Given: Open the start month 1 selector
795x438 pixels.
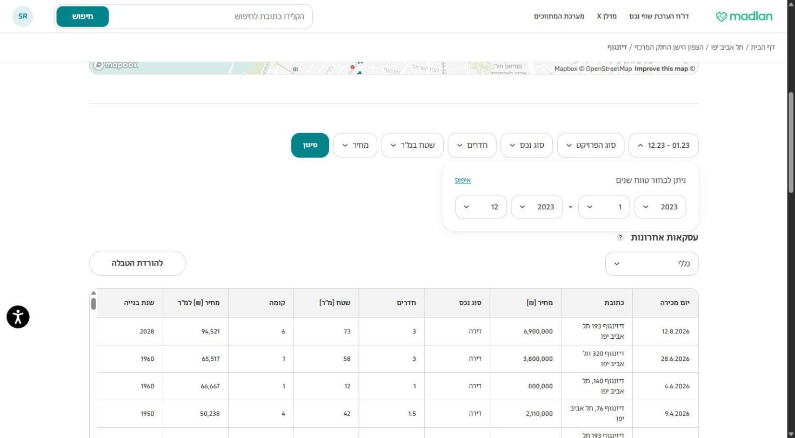Looking at the screenshot, I should (604, 207).
